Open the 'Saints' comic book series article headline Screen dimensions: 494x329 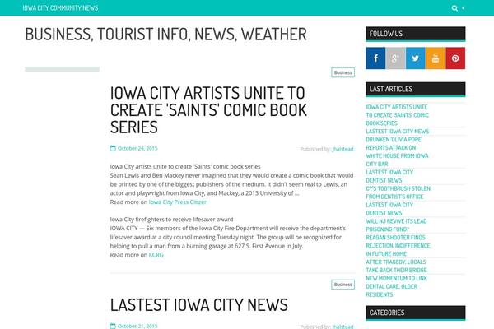208,110
